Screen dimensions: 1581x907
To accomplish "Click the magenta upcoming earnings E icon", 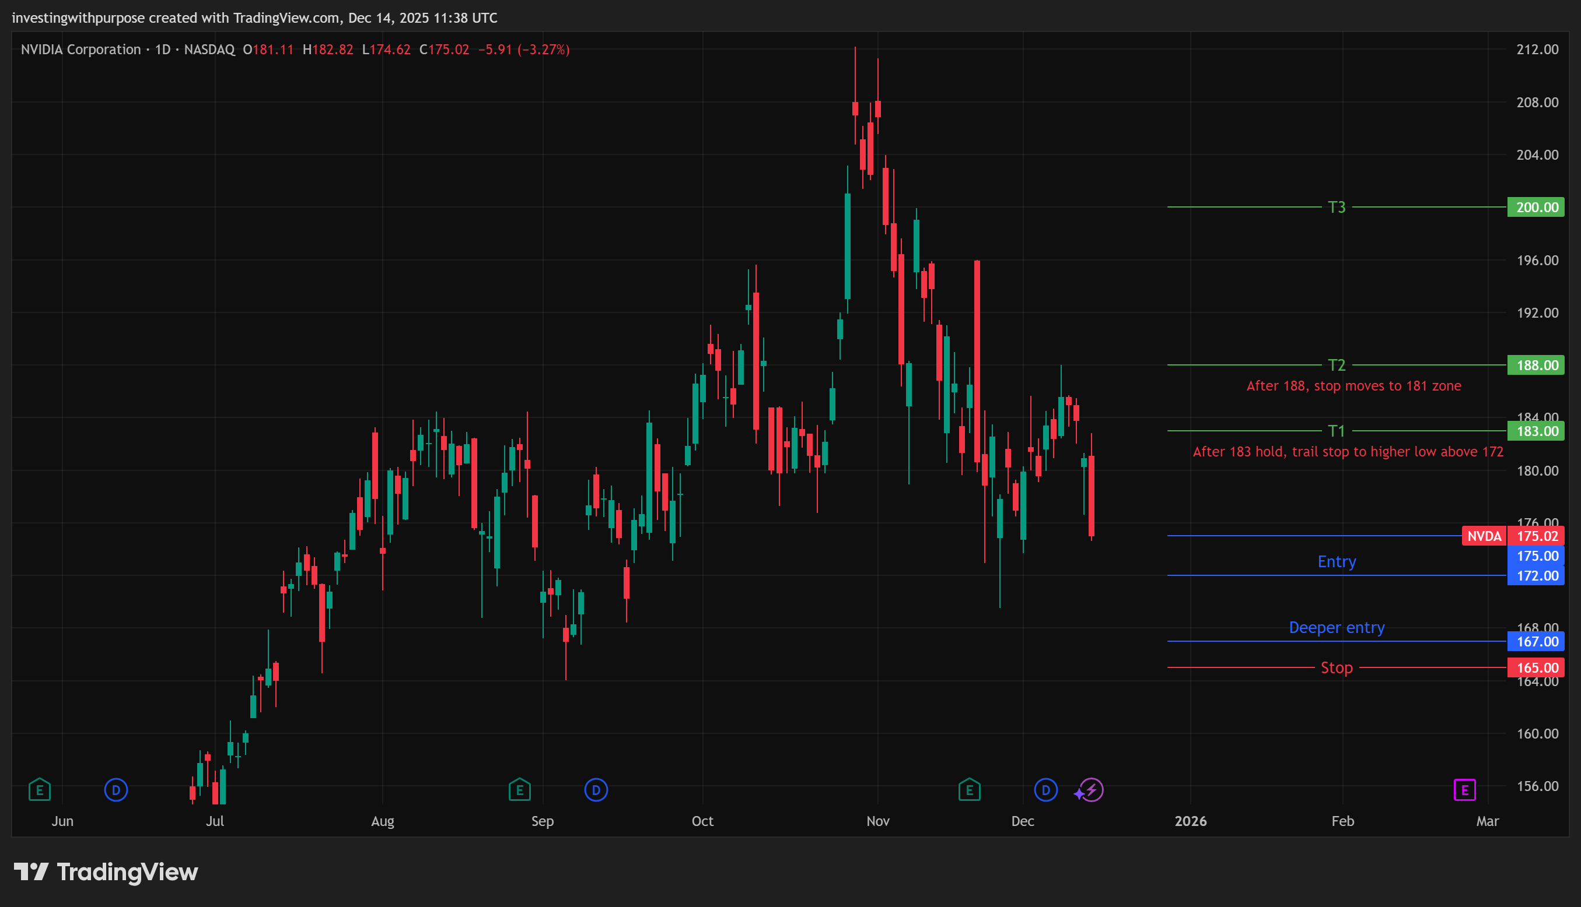I will point(1464,790).
